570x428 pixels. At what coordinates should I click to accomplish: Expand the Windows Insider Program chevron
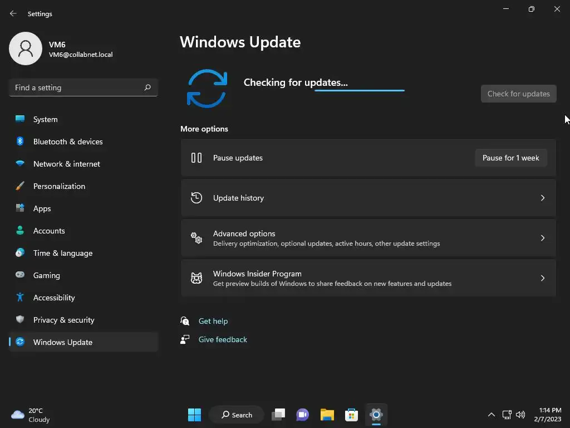point(542,278)
